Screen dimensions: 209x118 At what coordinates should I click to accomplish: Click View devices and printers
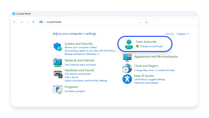tap(78, 74)
